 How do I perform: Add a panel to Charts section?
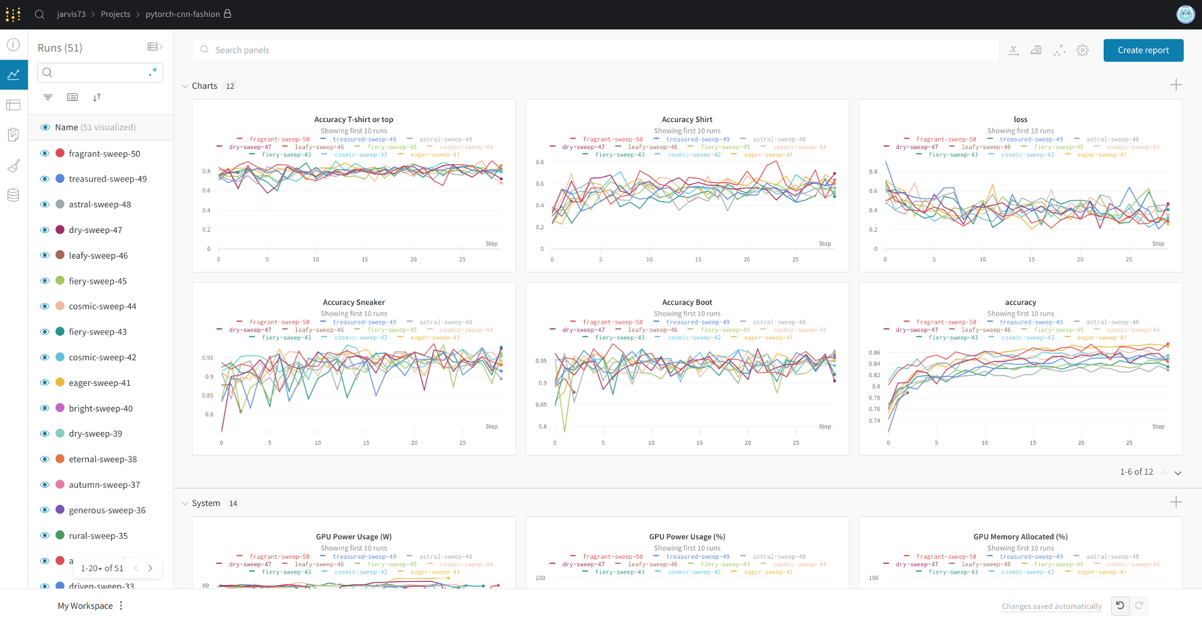(1176, 85)
